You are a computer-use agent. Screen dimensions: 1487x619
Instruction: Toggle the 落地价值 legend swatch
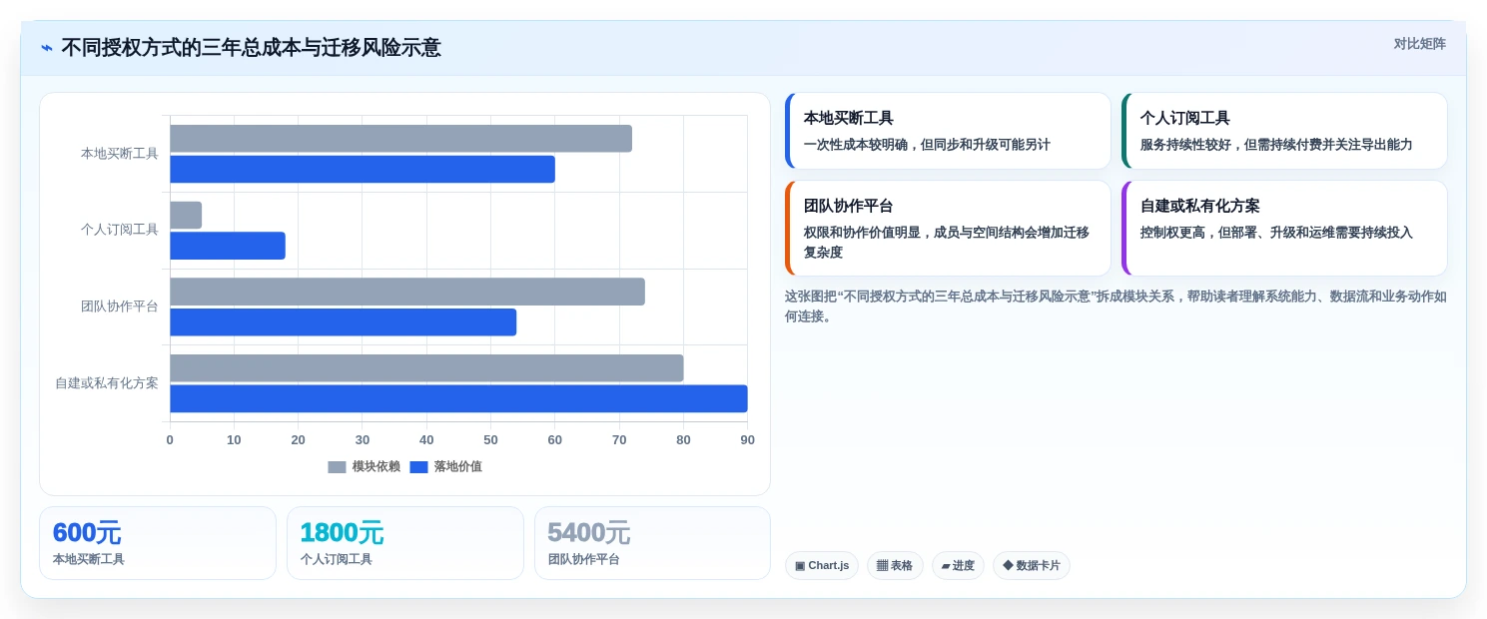pyautogui.click(x=418, y=467)
